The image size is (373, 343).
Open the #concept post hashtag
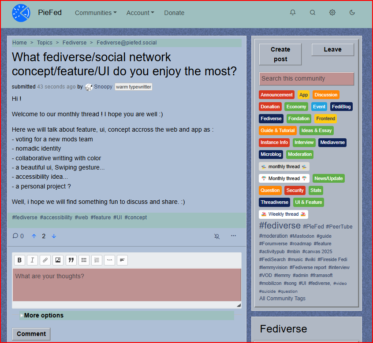coord(136,218)
